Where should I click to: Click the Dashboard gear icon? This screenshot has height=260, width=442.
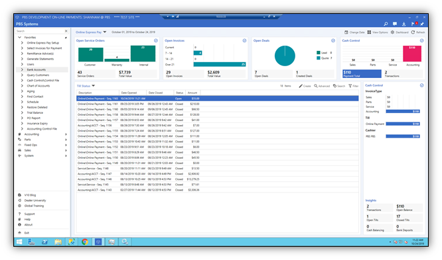tap(392, 32)
